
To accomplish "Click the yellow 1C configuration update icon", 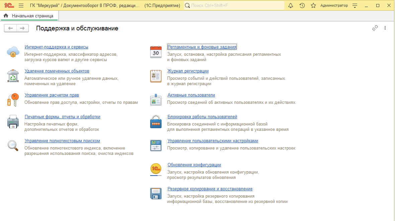I will (156, 170).
